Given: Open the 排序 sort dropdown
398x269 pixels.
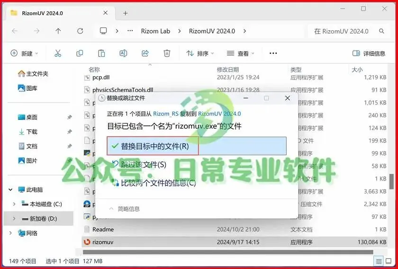Looking at the screenshot, I should (200, 53).
